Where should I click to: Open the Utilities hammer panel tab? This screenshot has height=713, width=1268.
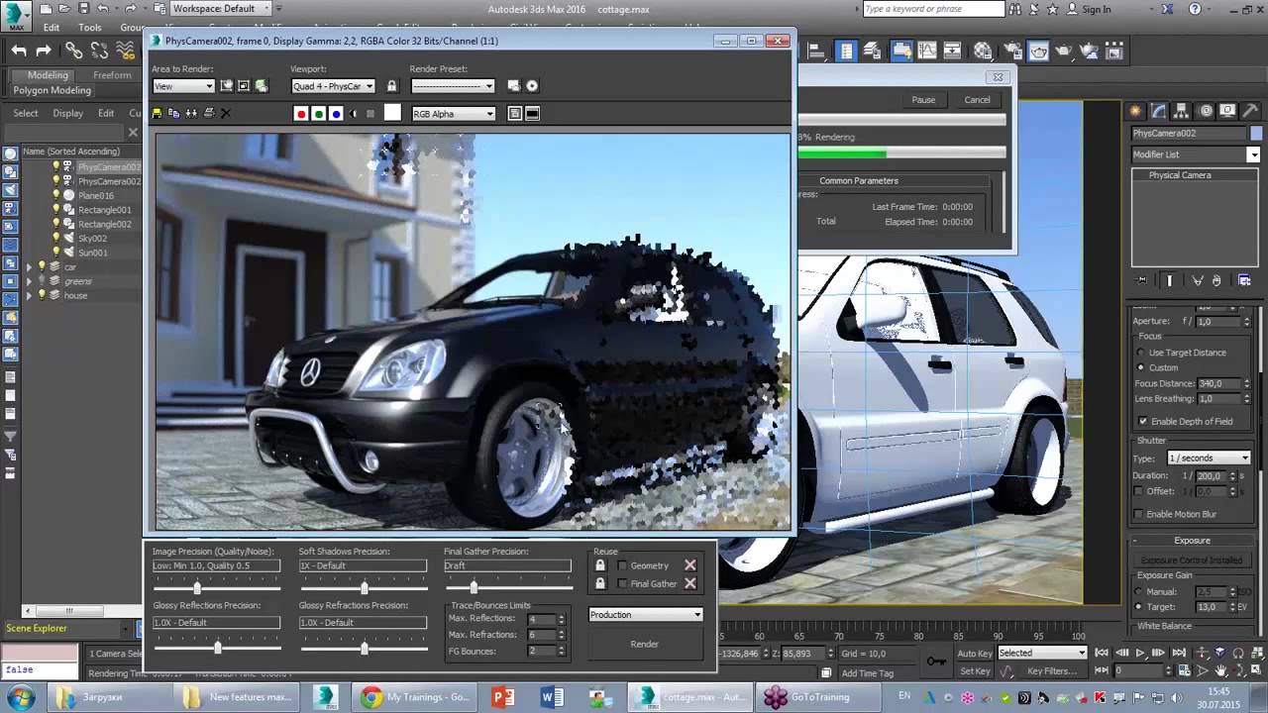tap(1249, 111)
